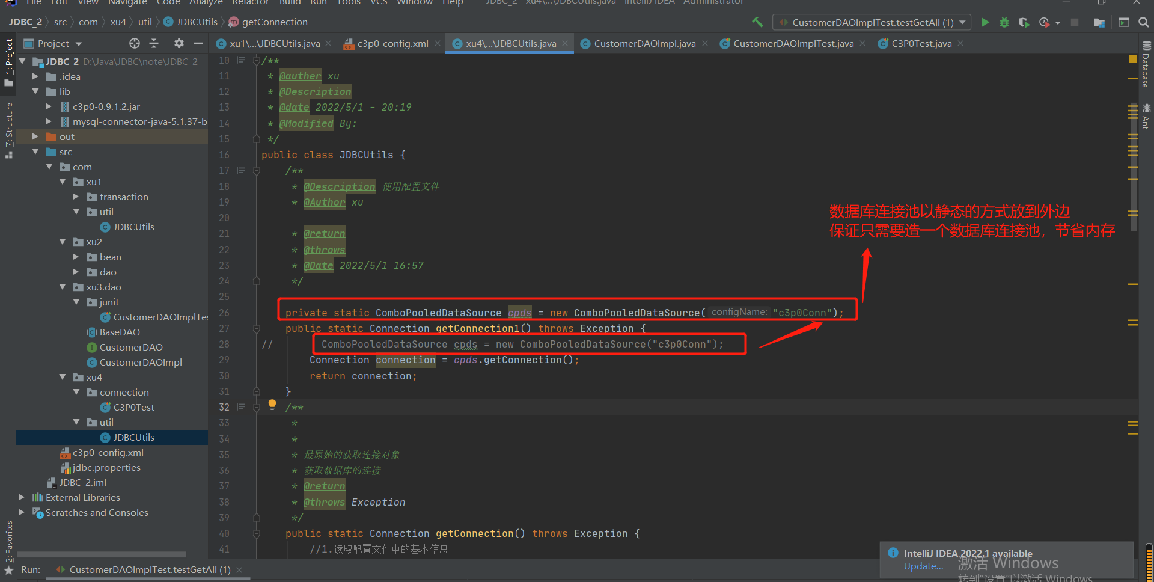Click locate opened file target icon
This screenshot has height=582, width=1154.
pyautogui.click(x=135, y=43)
